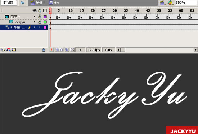The height and width of the screenshot is (134, 198).
Task: Click the green outline swatch on jackyyu layer
Action: pyautogui.click(x=45, y=22)
